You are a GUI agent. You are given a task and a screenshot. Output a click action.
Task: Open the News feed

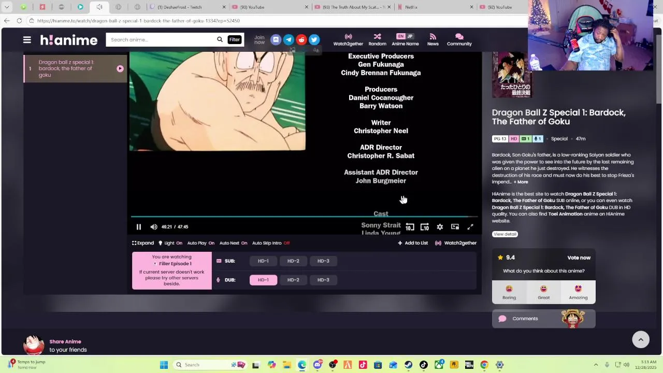pyautogui.click(x=433, y=40)
